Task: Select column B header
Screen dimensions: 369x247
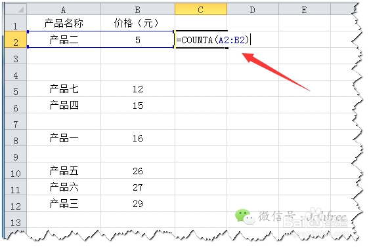Action: point(138,10)
